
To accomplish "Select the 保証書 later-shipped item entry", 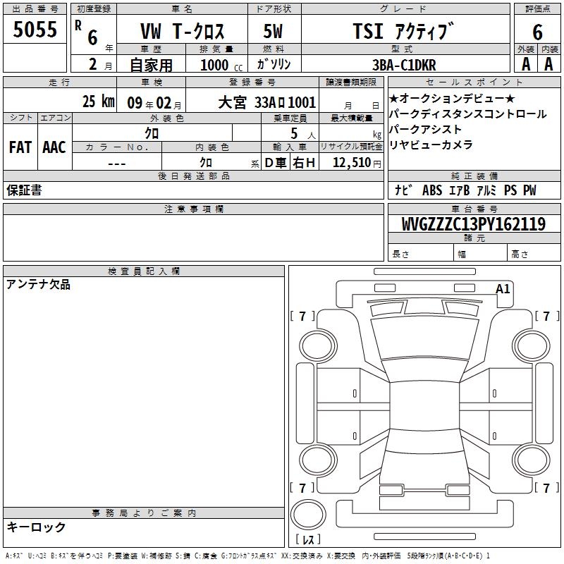I will (24, 190).
